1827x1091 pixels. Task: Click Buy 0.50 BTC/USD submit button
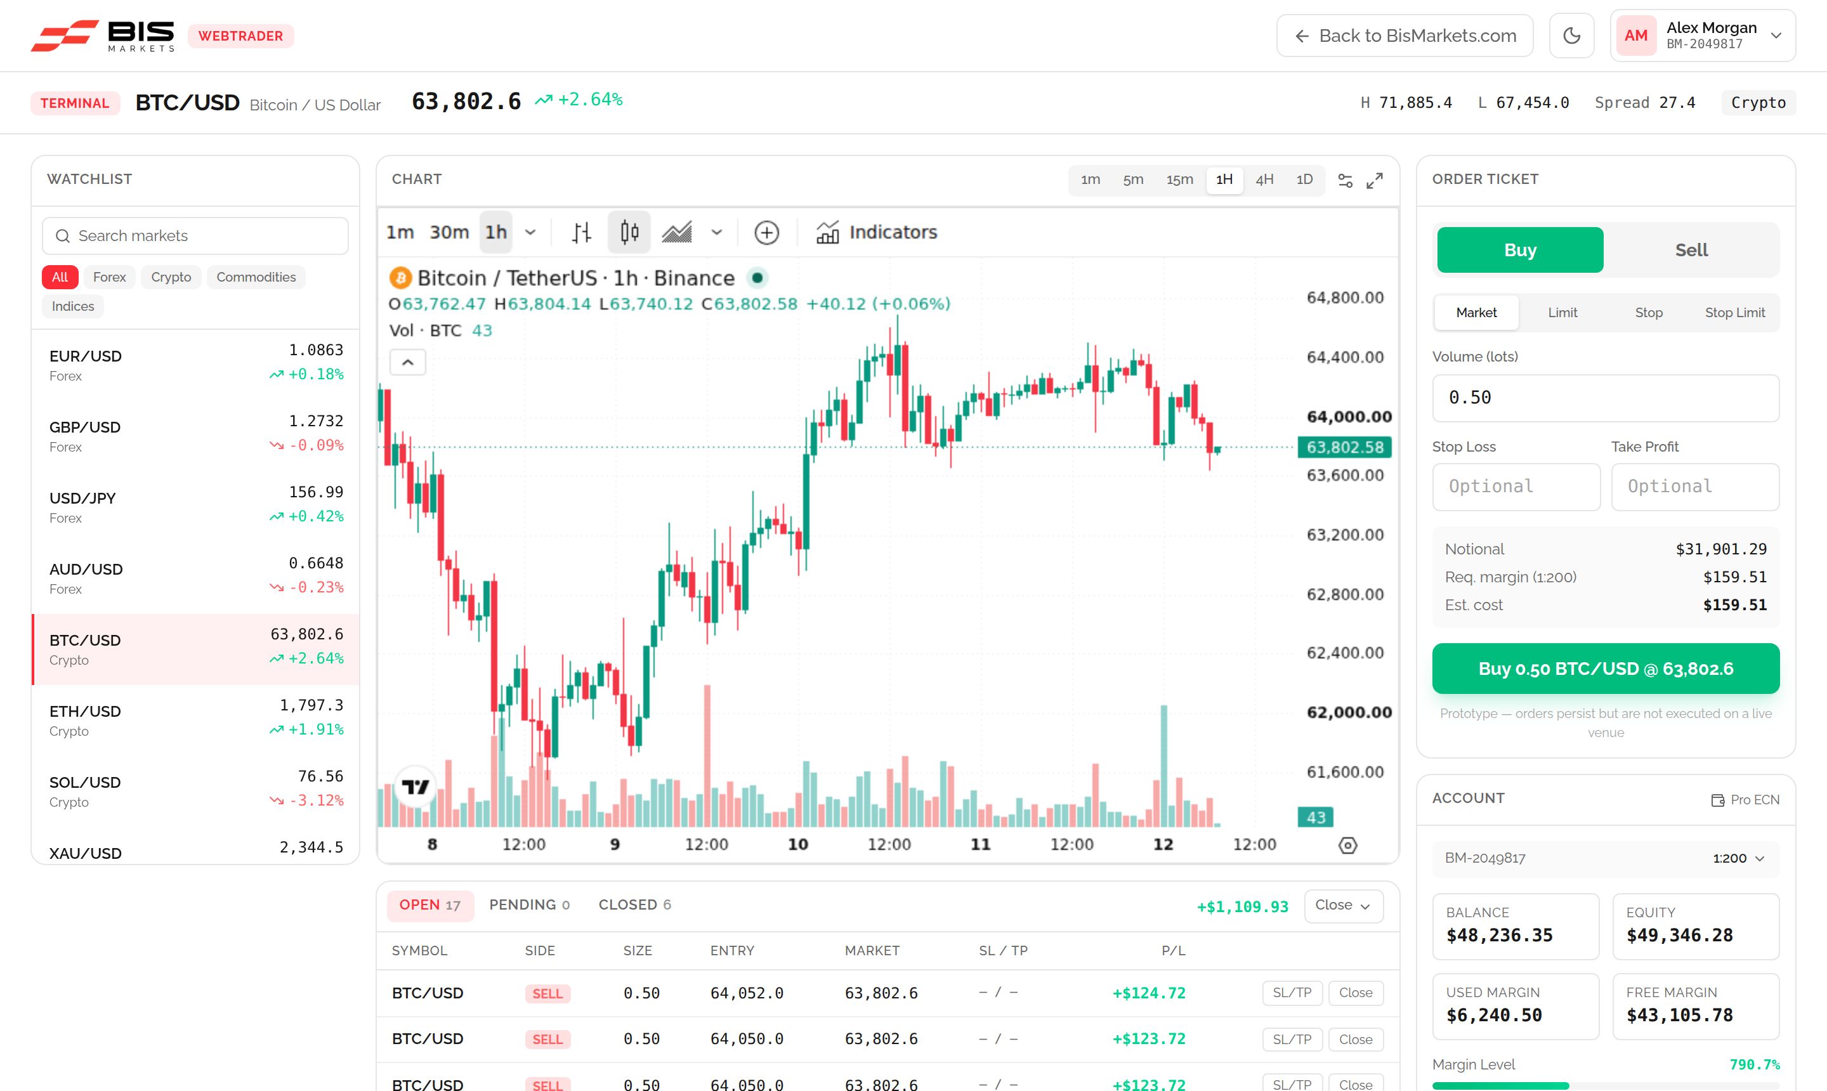pyautogui.click(x=1605, y=669)
